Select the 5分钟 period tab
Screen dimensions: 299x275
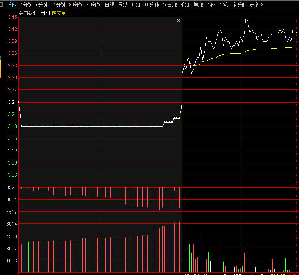point(42,5)
